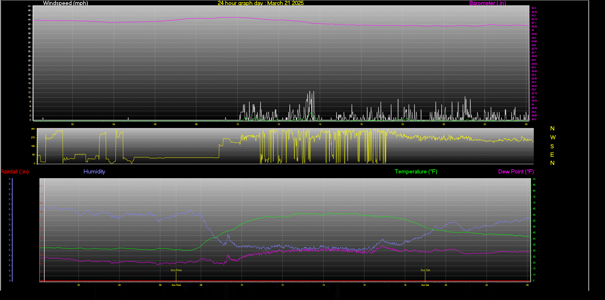Click hour 18 on the windspeed chart axis
The width and height of the screenshot is (605, 300).
click(402, 124)
